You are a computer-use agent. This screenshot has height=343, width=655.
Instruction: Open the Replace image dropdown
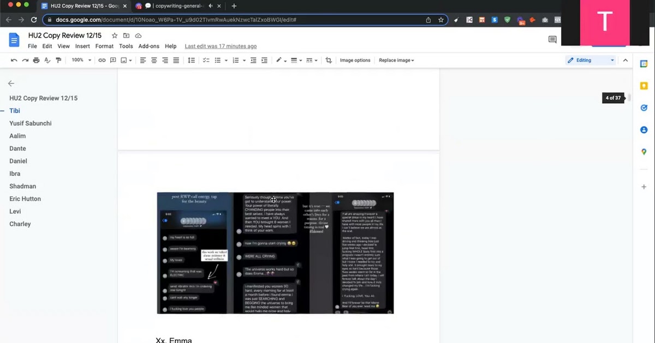coord(396,60)
